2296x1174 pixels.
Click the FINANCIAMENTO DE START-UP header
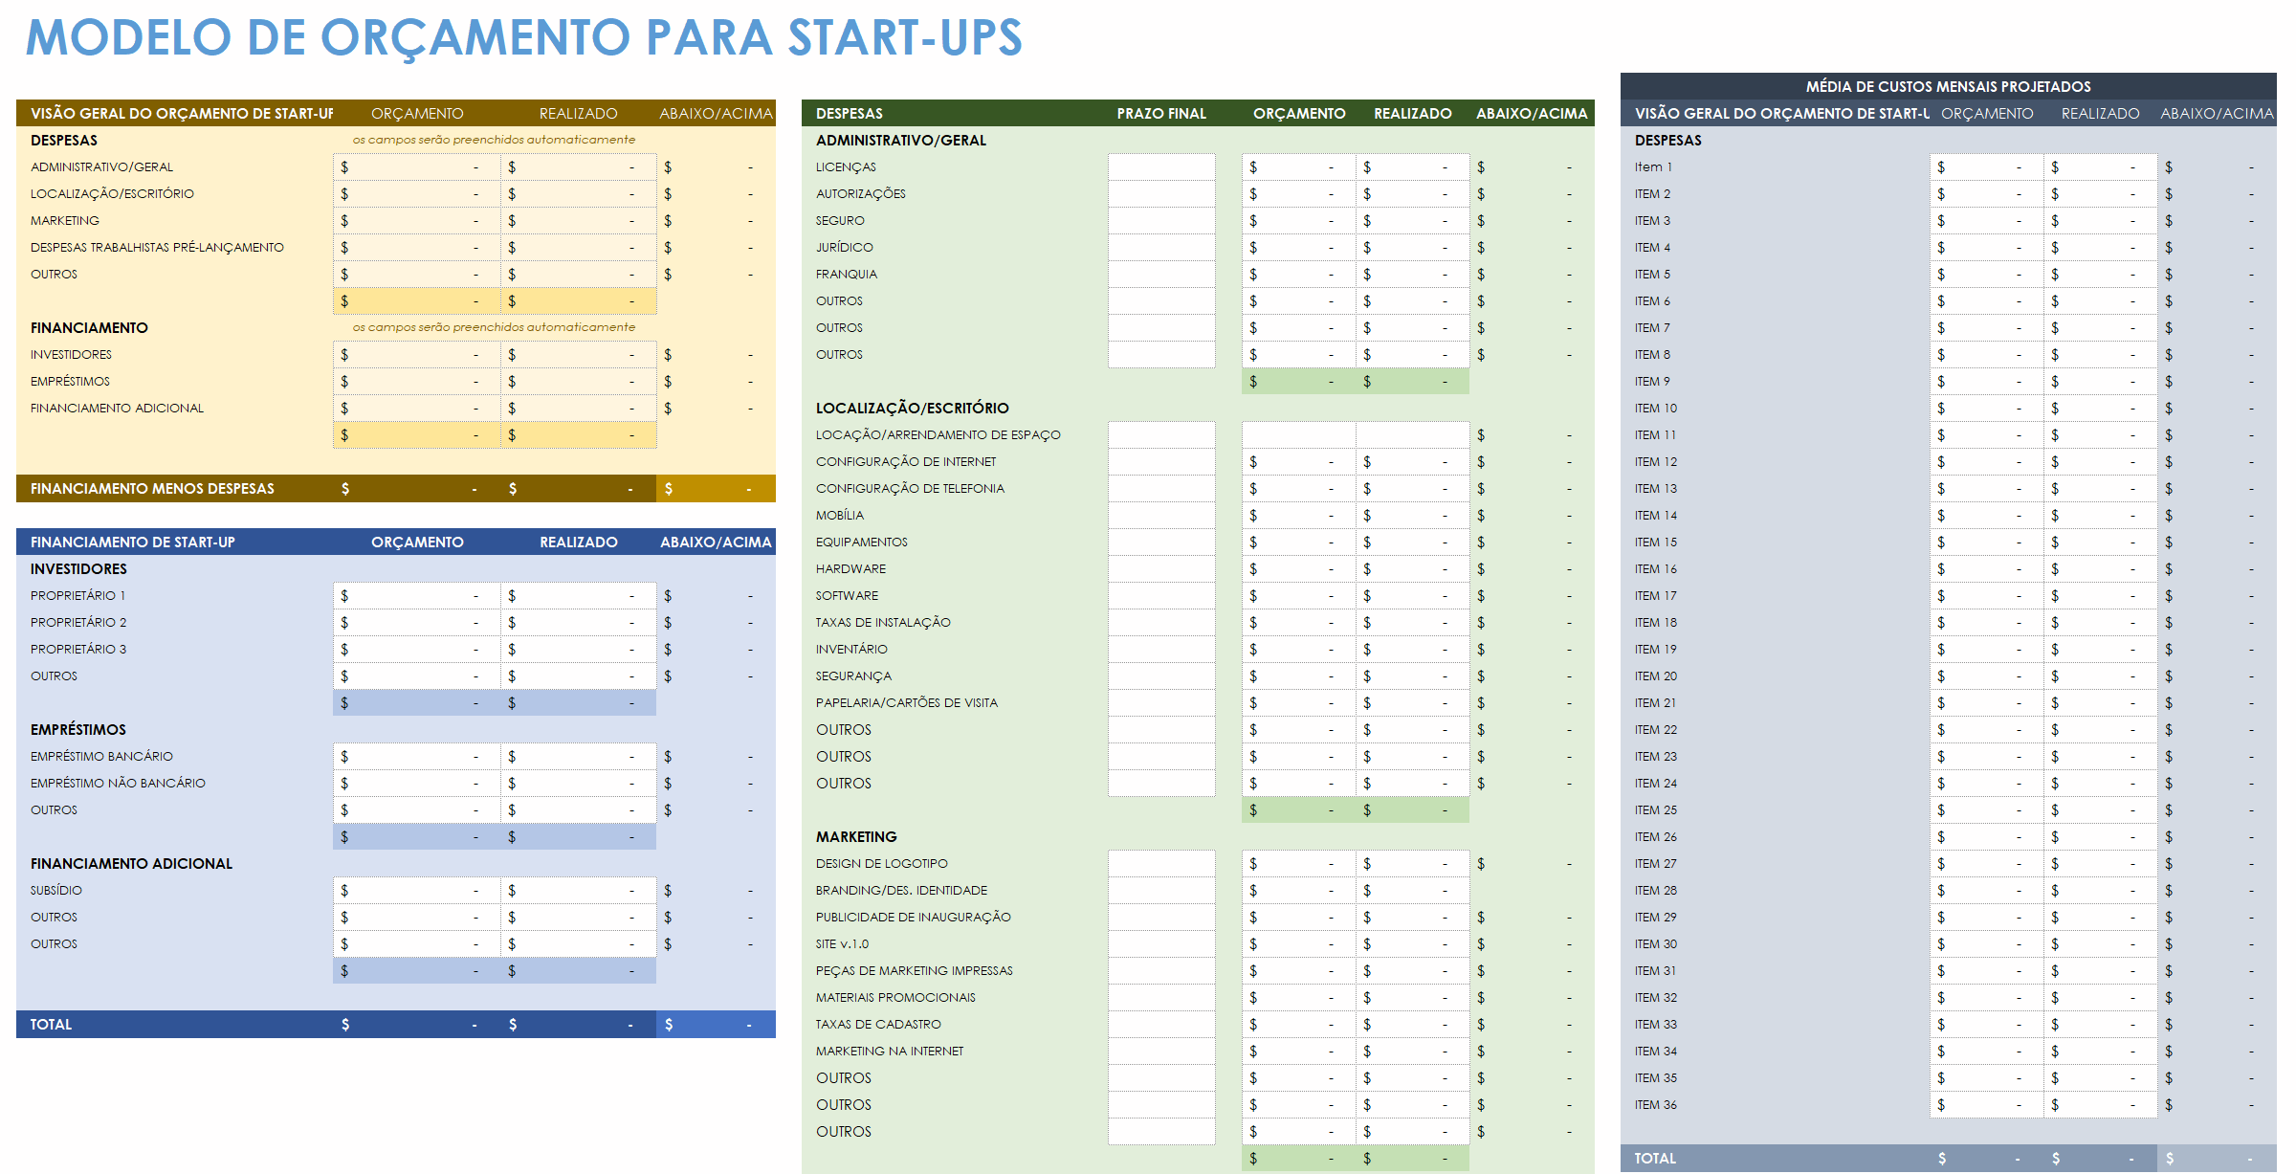coord(133,543)
